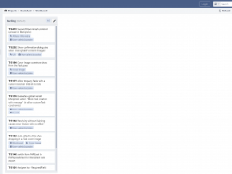This screenshot has width=232, height=174.
Task: Open the blue 'Cover image' task card
Action: click(x=31, y=68)
